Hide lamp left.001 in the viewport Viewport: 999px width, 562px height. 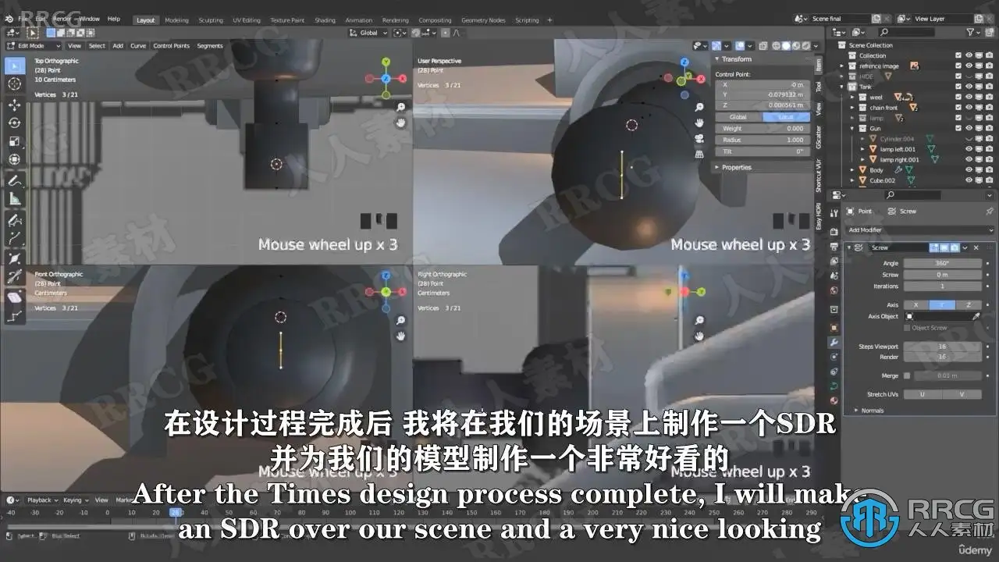(969, 148)
